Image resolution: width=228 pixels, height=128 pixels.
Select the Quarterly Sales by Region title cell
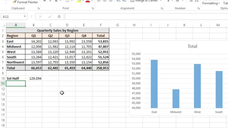pos(57,31)
